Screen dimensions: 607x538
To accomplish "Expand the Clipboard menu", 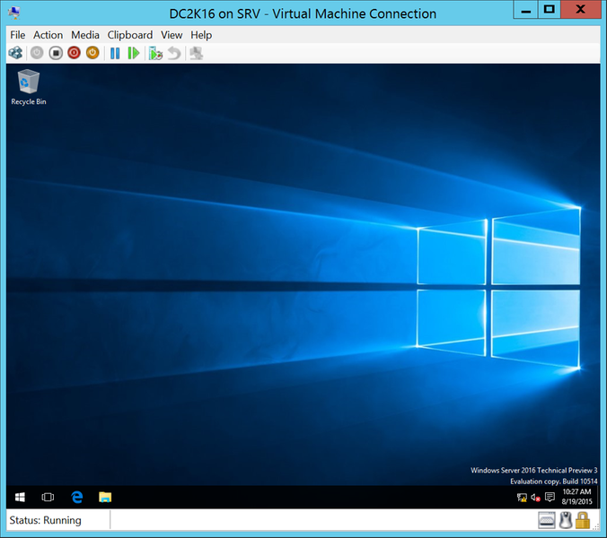I will pos(130,35).
